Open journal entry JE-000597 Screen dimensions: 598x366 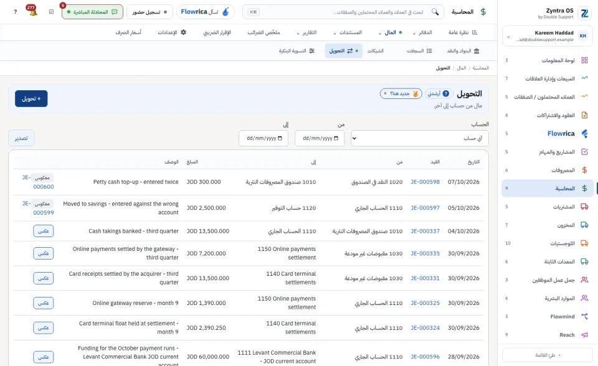(425, 208)
